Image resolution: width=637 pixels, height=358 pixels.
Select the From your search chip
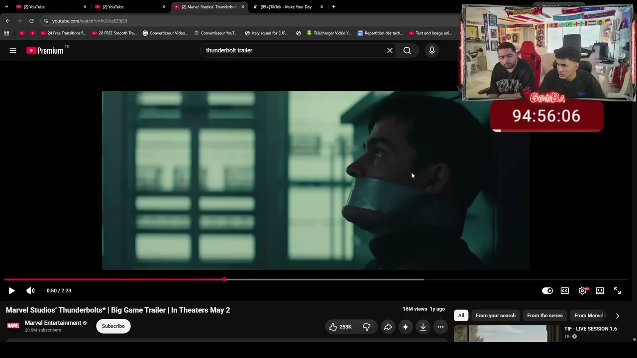pos(496,316)
